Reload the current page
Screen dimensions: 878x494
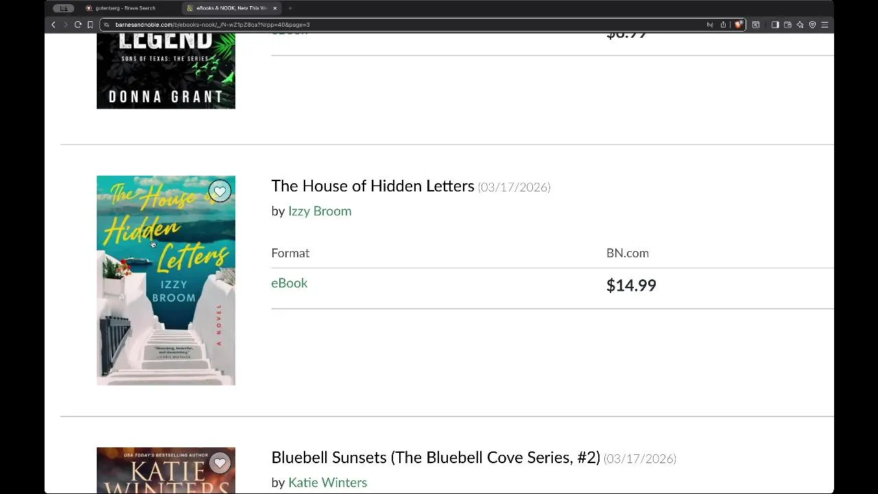point(78,25)
